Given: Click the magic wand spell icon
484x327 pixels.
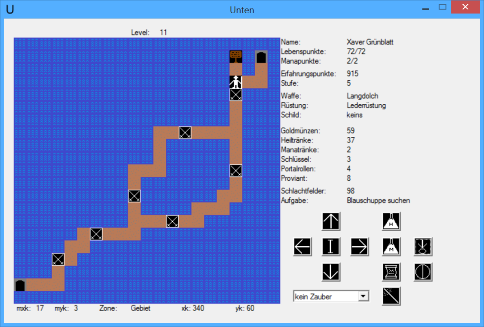Looking at the screenshot, I should click(391, 296).
